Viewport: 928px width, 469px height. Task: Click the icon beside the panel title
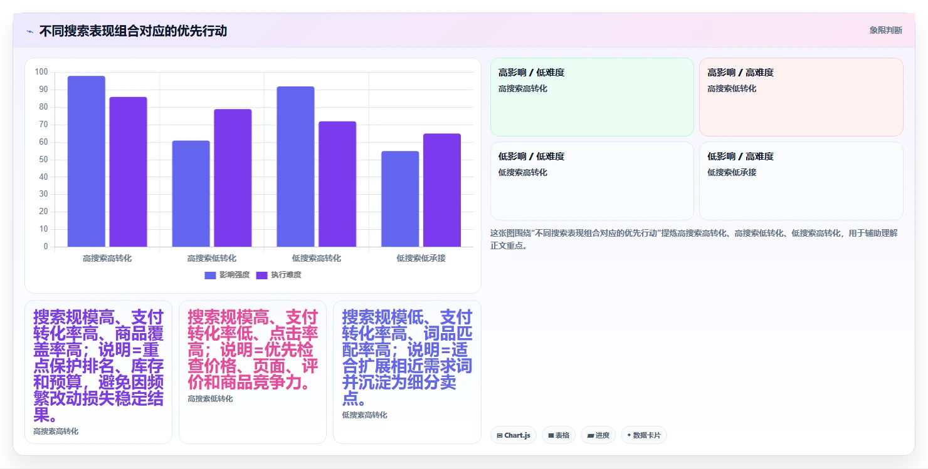[29, 31]
